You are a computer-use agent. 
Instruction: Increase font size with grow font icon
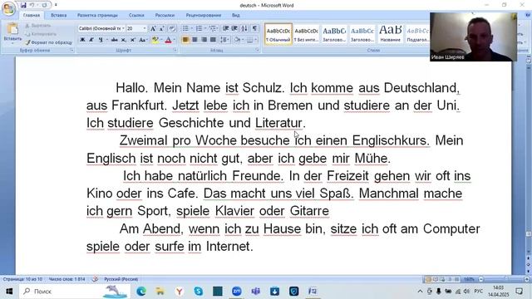click(153, 28)
